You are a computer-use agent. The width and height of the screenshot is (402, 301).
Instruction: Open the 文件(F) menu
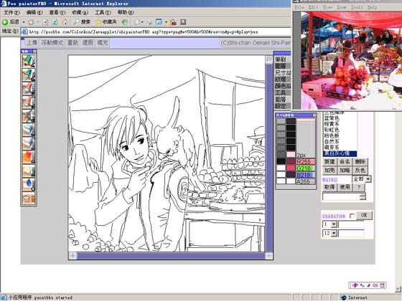click(11, 12)
